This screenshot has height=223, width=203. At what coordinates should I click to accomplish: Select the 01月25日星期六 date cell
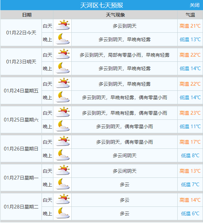(x=21, y=120)
